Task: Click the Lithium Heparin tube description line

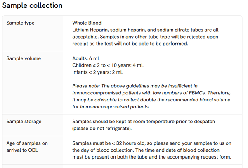Action: pos(145,30)
